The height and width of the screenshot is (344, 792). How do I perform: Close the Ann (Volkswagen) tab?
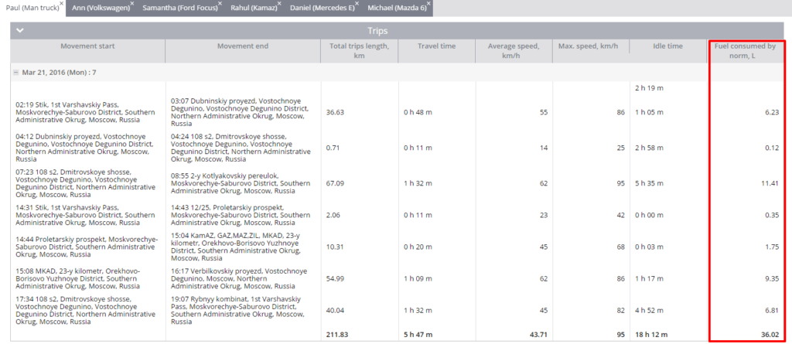tap(131, 4)
